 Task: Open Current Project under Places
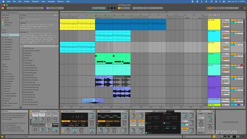[x=9, y=76]
